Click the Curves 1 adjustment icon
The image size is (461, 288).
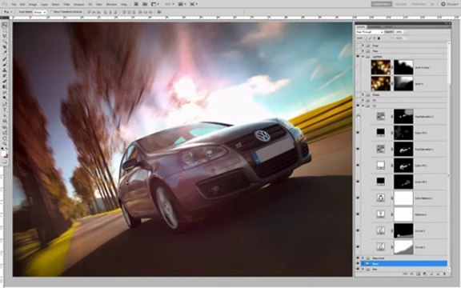pos(381,247)
